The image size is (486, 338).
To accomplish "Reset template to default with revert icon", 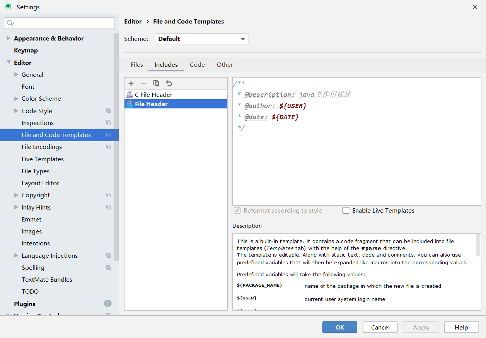I will coord(169,83).
